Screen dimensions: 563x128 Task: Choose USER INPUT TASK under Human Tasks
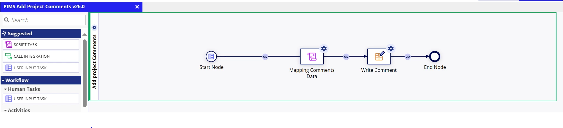point(41,99)
